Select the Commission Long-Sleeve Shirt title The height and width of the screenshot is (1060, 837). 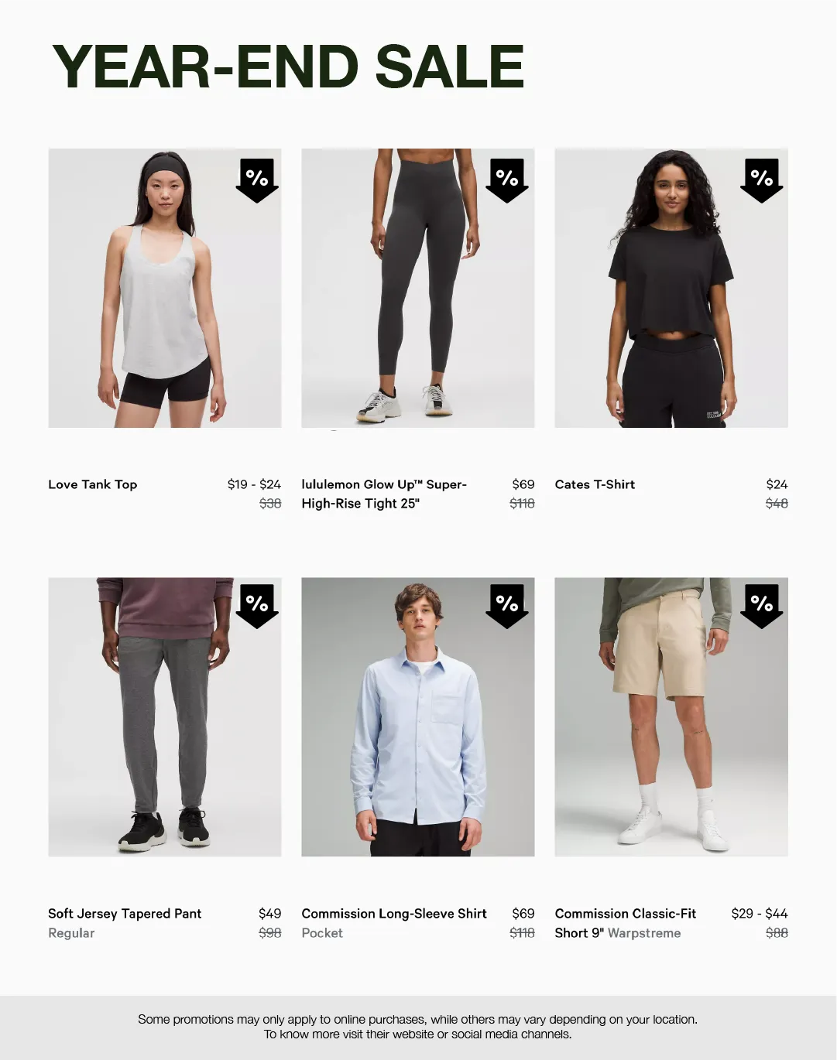pos(394,914)
